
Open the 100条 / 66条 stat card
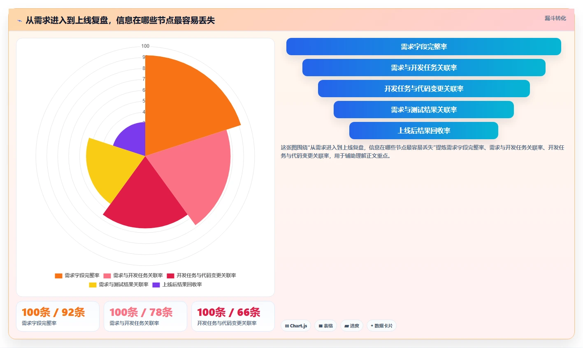[x=233, y=316]
